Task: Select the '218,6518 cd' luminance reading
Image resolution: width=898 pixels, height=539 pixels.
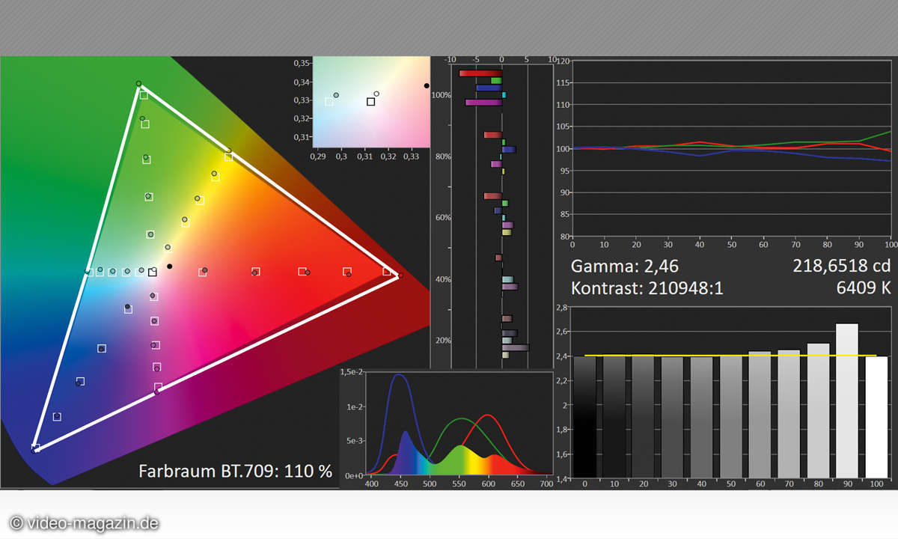Action: coord(842,266)
